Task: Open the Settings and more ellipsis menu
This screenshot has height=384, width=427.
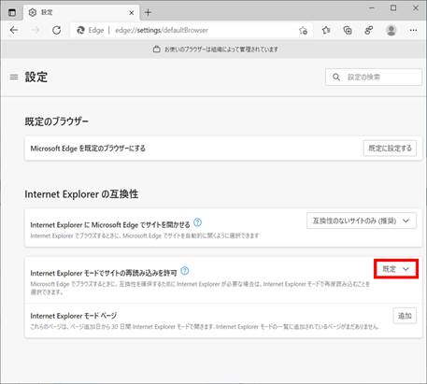Action: point(413,30)
